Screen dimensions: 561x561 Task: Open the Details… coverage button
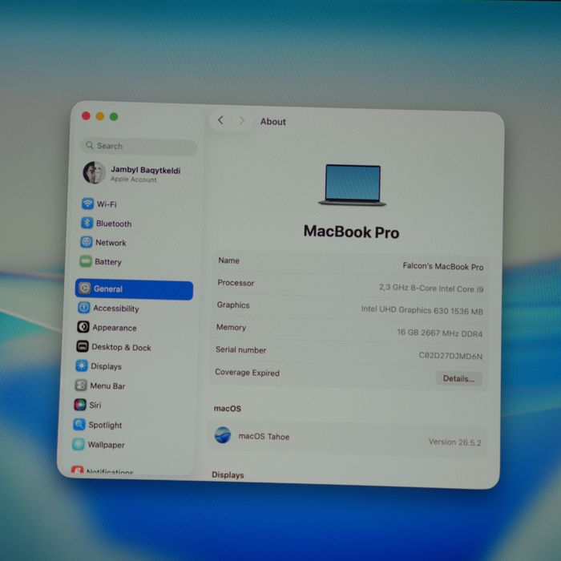click(458, 378)
